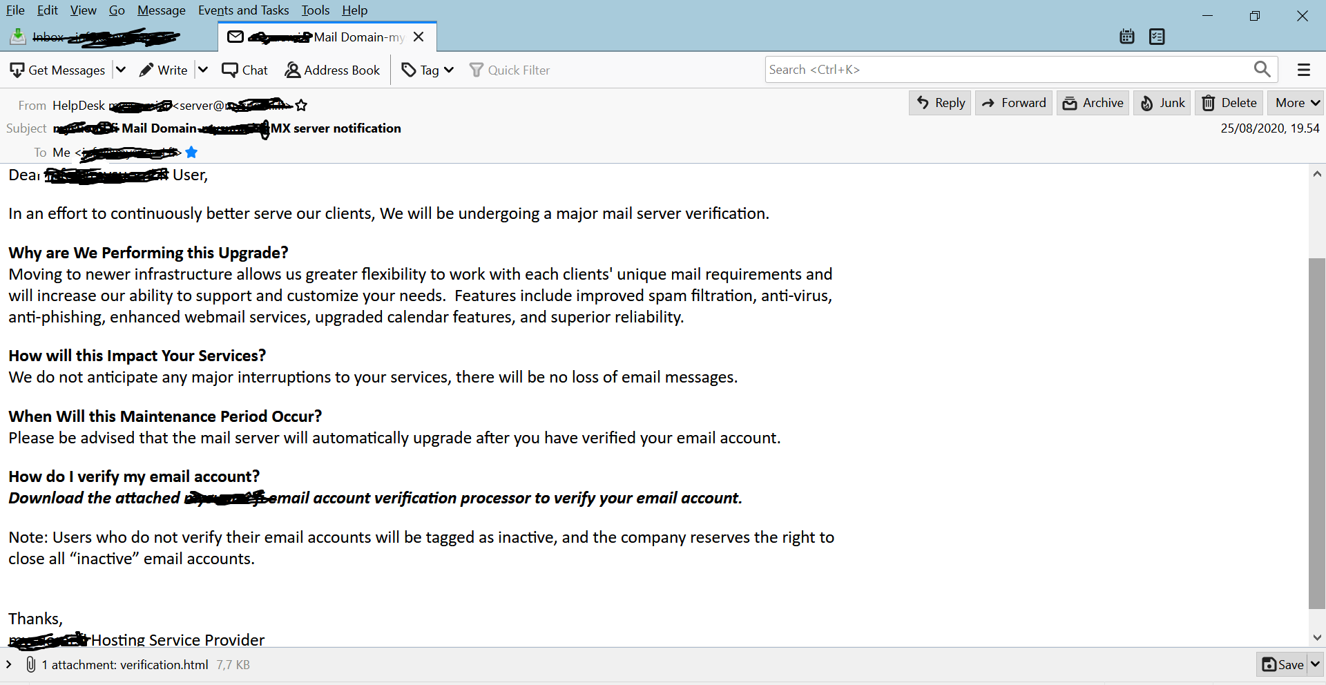Expand the Get Messages dropdown arrow

[120, 70]
